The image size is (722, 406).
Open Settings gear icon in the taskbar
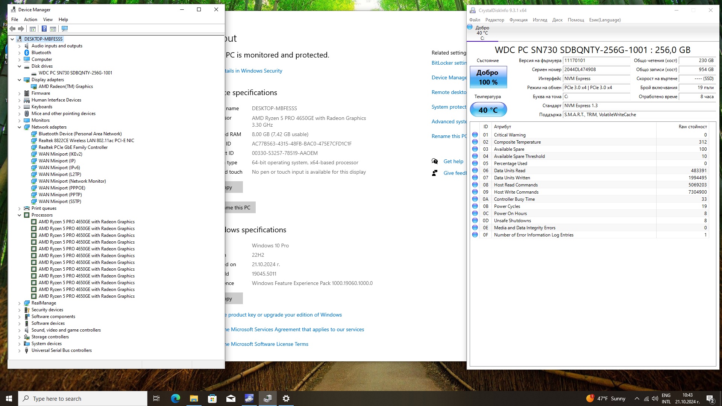(286, 398)
